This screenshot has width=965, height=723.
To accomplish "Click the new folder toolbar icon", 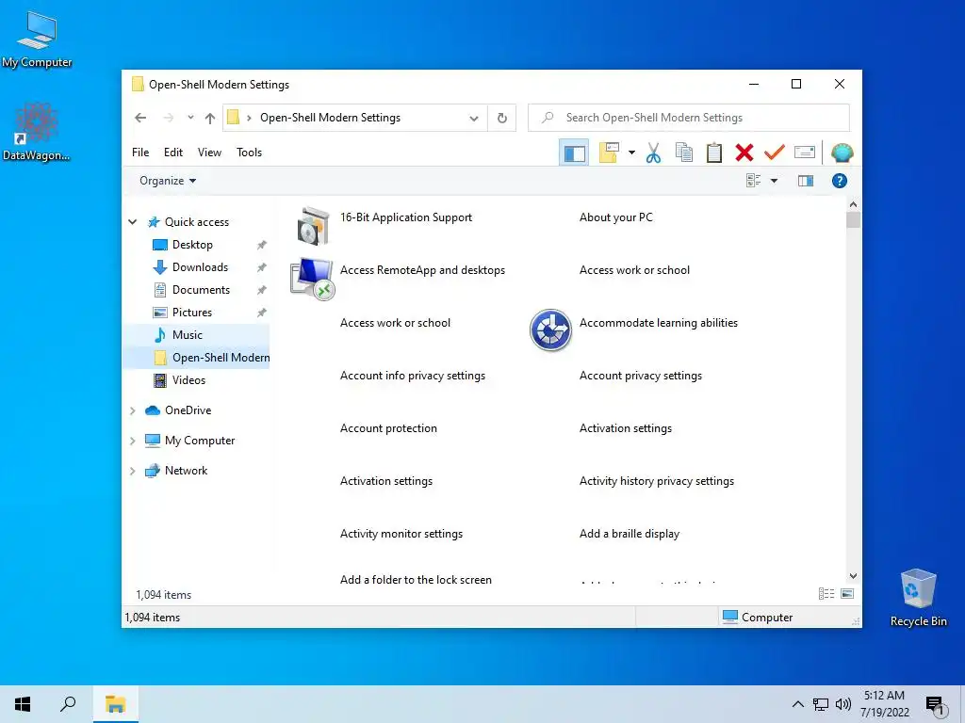I will 609,153.
